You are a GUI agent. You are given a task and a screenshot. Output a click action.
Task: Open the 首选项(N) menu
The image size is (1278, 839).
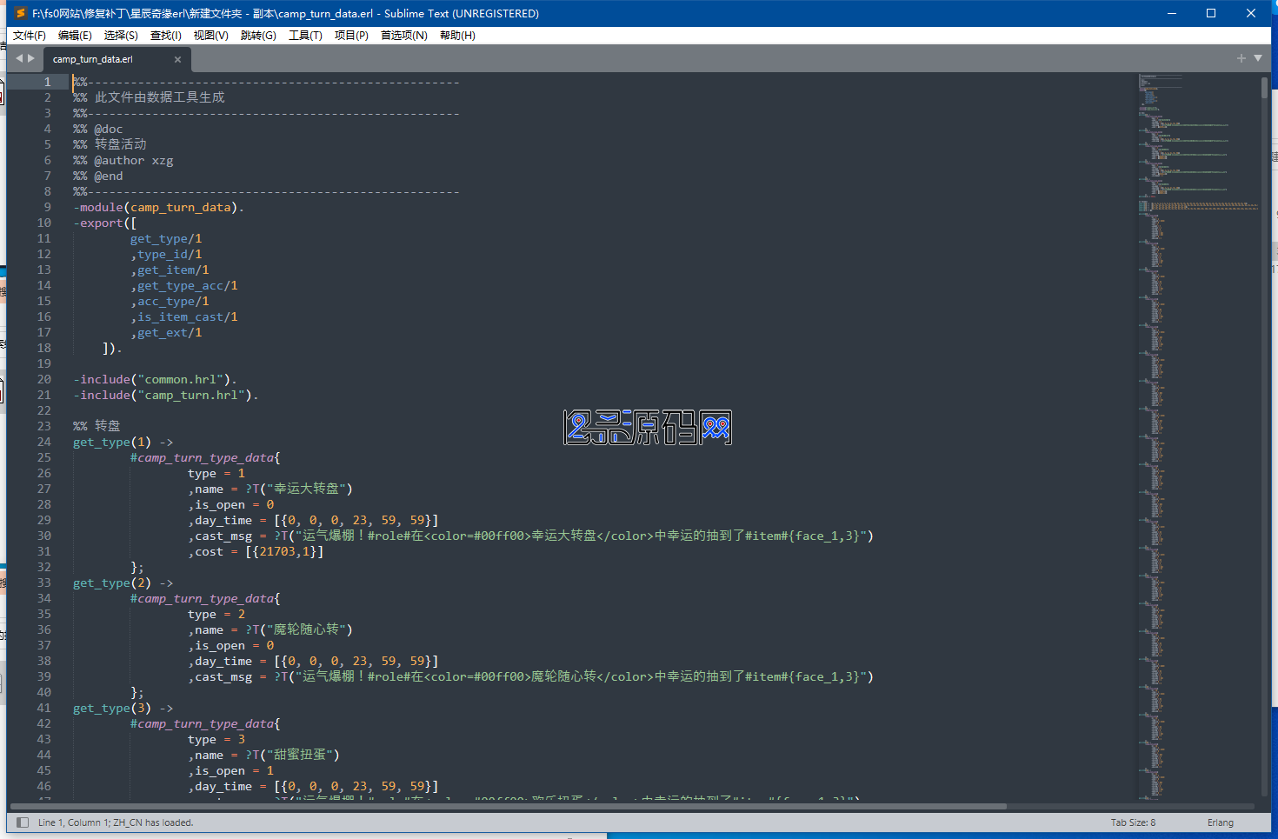tap(403, 36)
